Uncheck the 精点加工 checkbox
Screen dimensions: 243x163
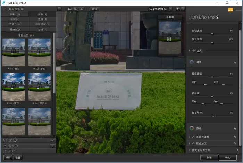pyautogui.click(x=193, y=143)
